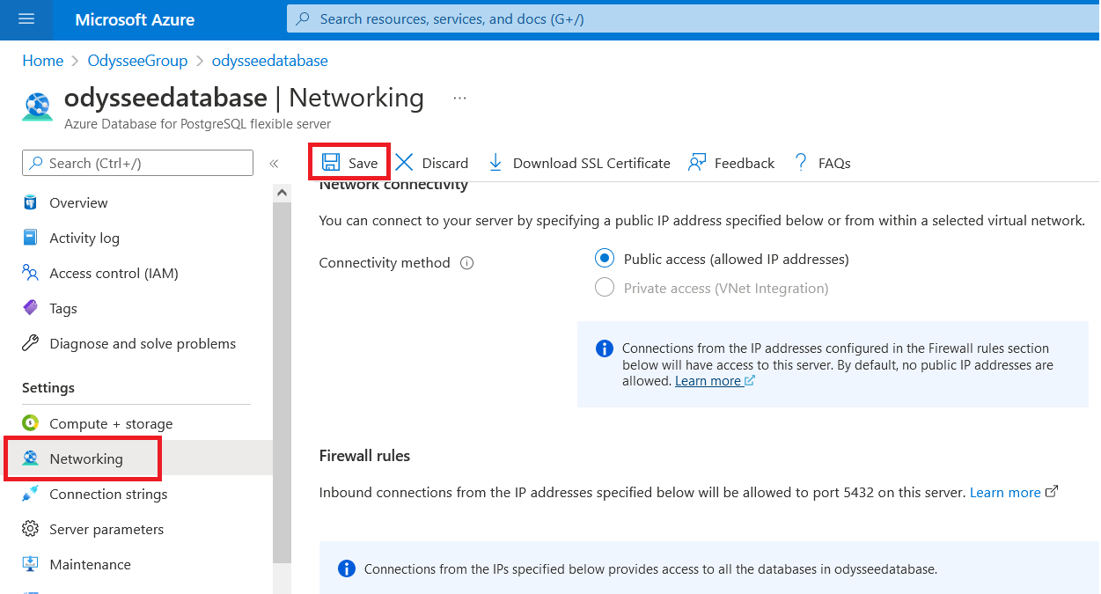Click Download SSL Certificate
The width and height of the screenshot is (1101, 594).
591,163
